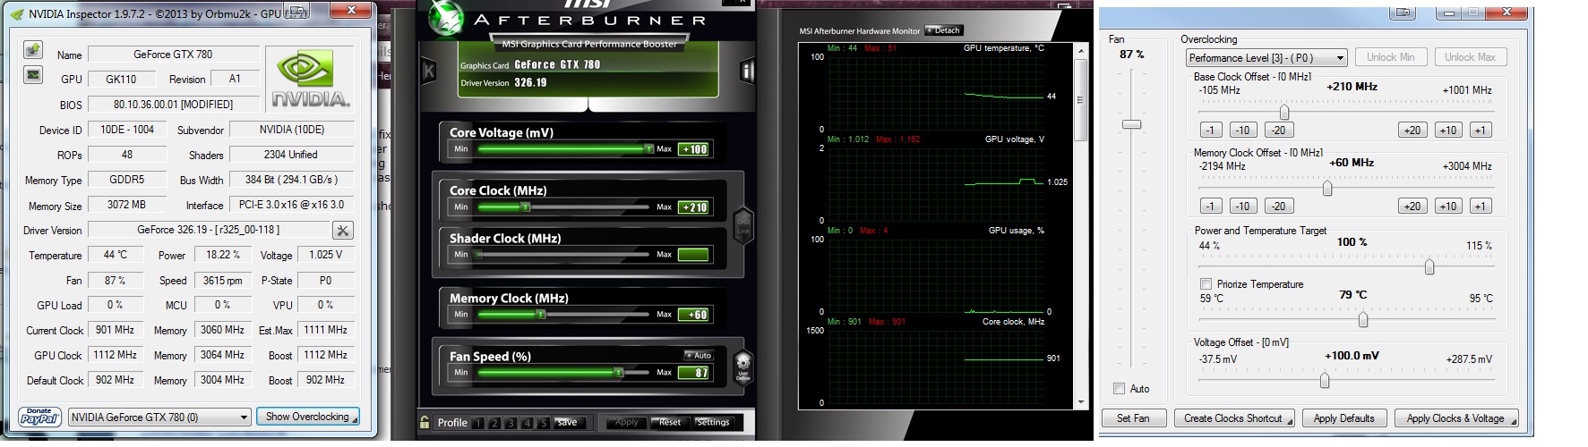The width and height of the screenshot is (1588, 447).
Task: Click Base Clock Offset -20 button
Action: click(1278, 131)
